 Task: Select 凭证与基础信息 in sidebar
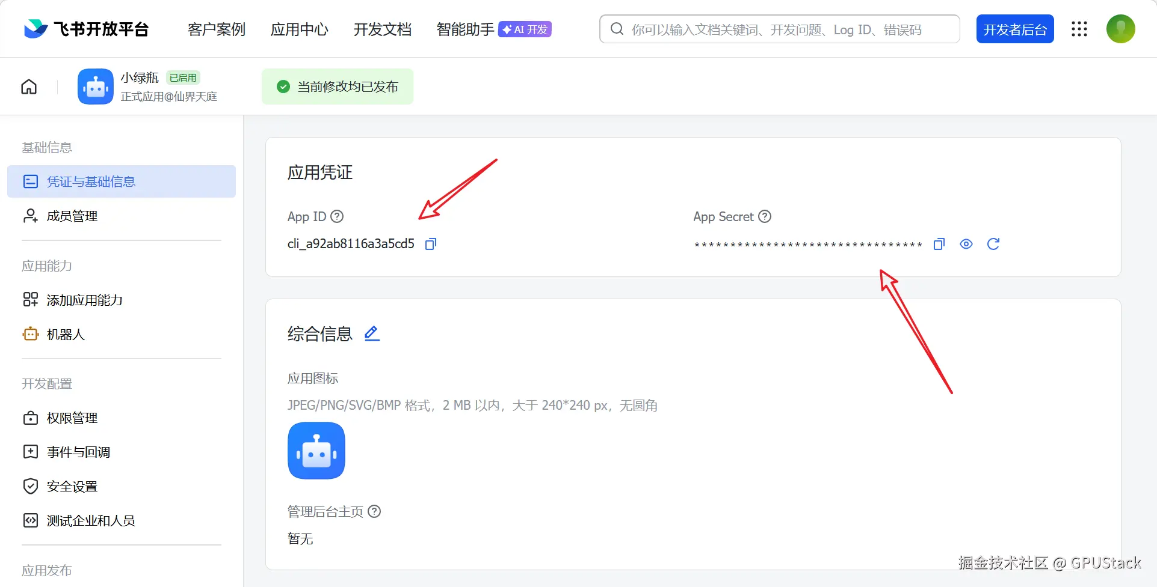coord(122,181)
